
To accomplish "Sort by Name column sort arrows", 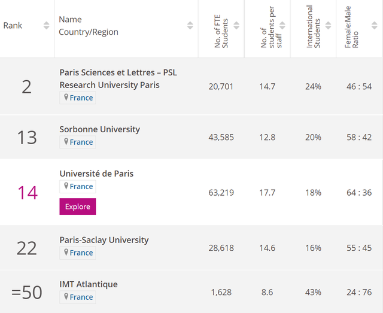I will click(190, 25).
